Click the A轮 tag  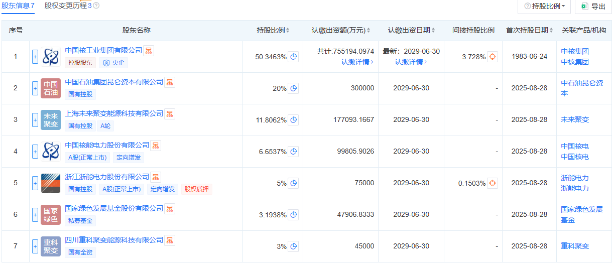[106, 126]
